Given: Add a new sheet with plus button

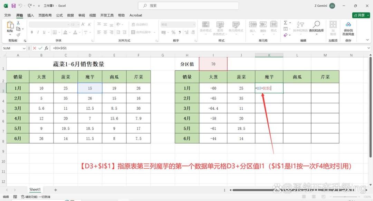Looking at the screenshot, I should click(x=55, y=190).
